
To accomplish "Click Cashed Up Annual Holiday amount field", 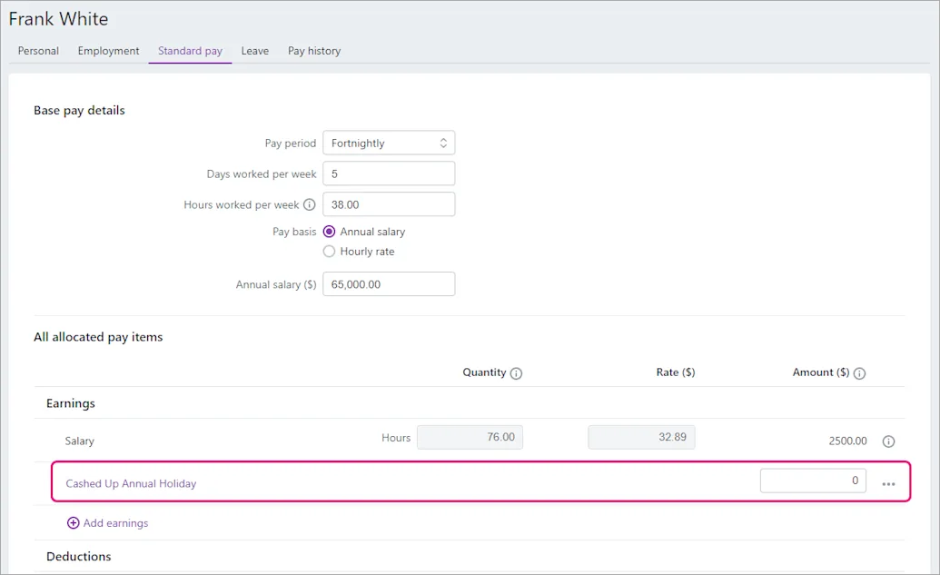I will 813,481.
